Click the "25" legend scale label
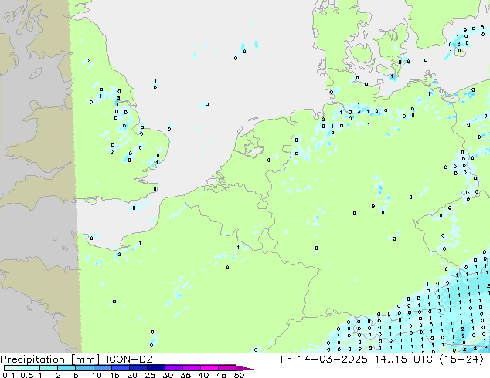 tap(150, 375)
